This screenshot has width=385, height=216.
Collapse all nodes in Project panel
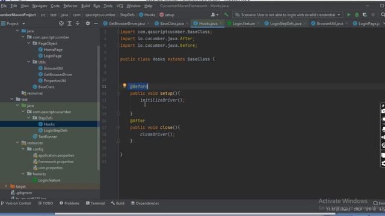coord(78,23)
